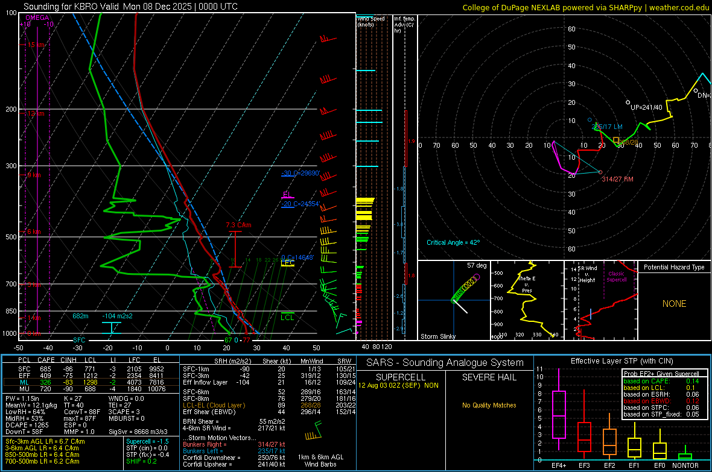Select the '-30 C=29690' temperature level label
The height and width of the screenshot is (472, 712).
click(x=300, y=174)
